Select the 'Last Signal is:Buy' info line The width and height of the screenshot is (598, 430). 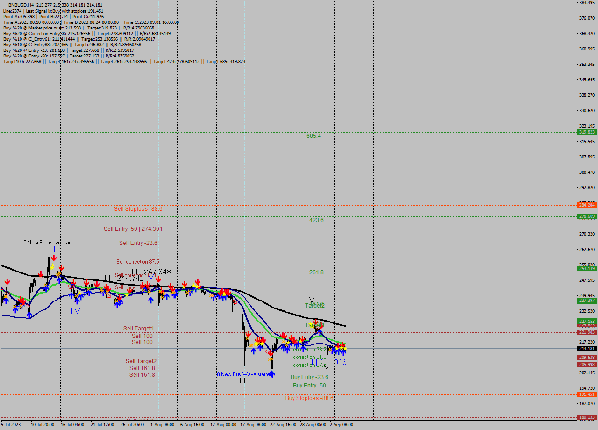click(x=53, y=11)
